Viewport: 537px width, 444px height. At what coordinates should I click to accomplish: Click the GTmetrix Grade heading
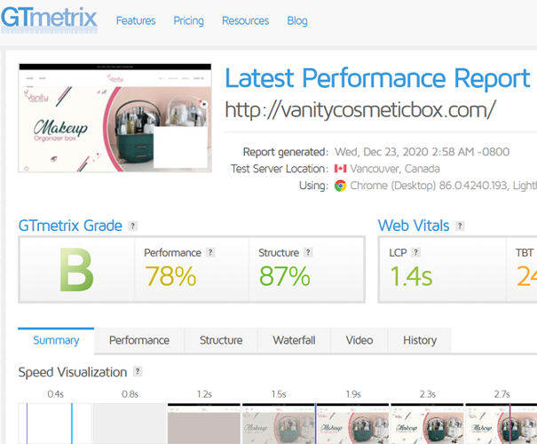(x=70, y=226)
